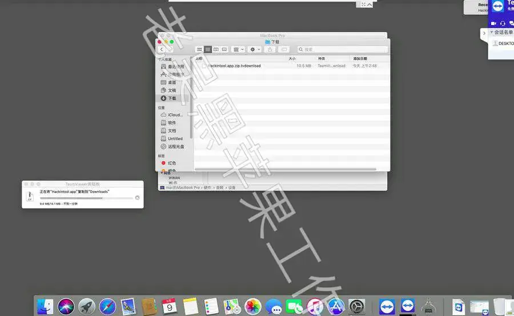Click 硬件 in System Information path bar
The image size is (514, 316).
click(x=207, y=187)
